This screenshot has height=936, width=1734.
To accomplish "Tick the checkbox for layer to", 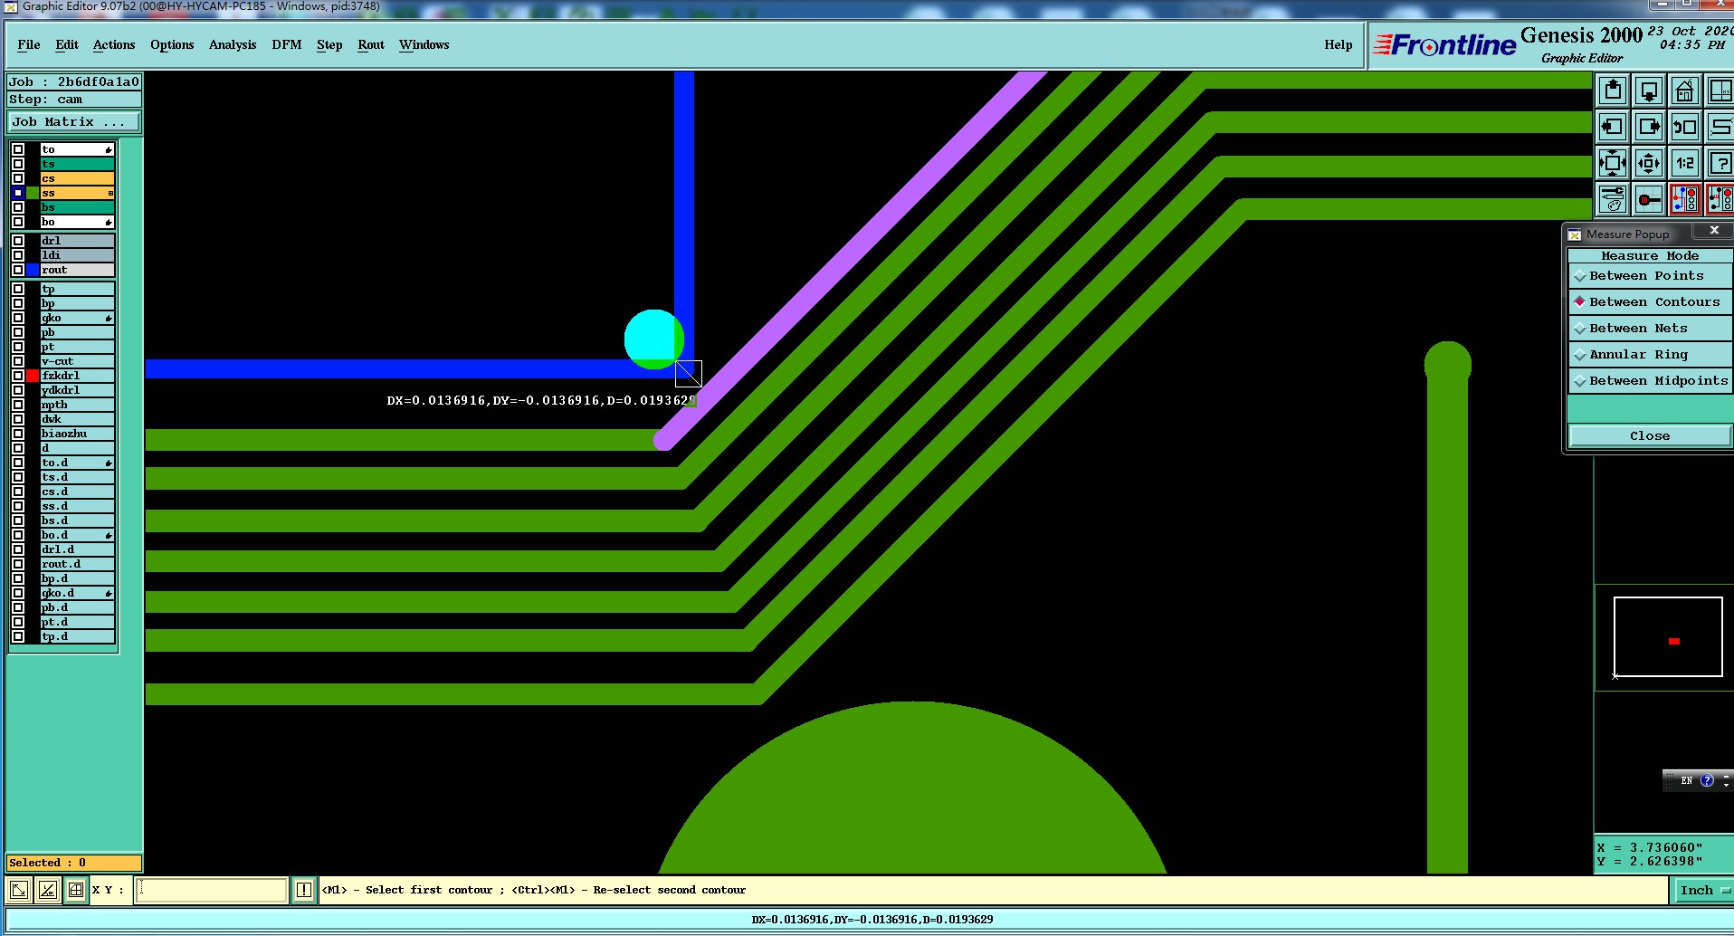I will tap(18, 149).
